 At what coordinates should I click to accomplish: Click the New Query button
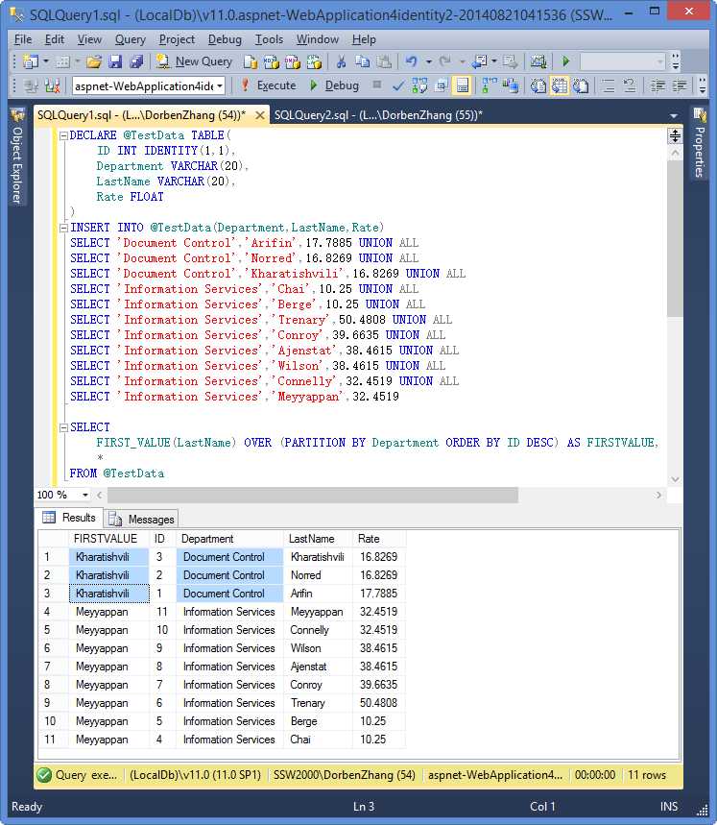[x=194, y=61]
